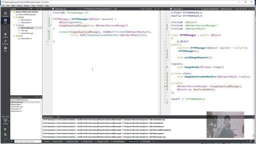
Task: Collapse the Forms folder
Action: (x=14, y=36)
